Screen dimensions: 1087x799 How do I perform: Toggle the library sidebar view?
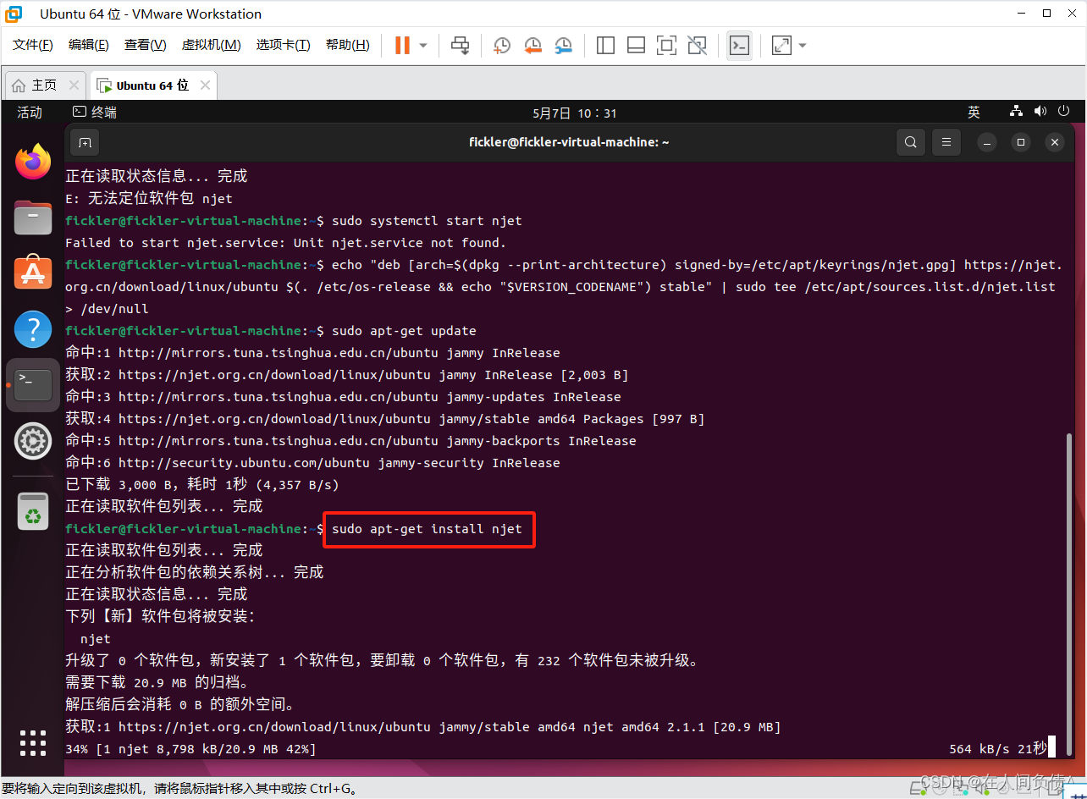click(x=605, y=45)
